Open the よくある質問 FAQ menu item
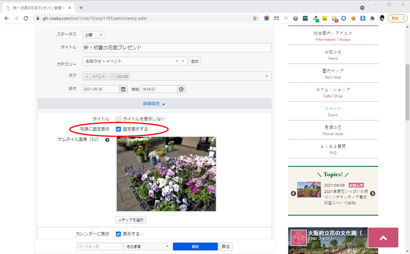Image resolution: width=410 pixels, height=254 pixels. 333,149
